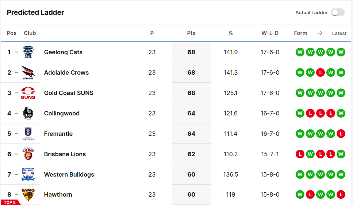Click Adelaide Crows' percentage 141.3
Viewport: 353px width, 205px height.
click(231, 72)
